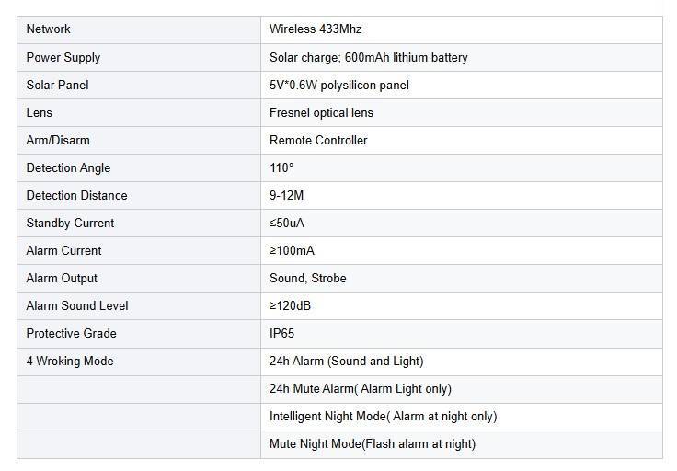Select the Remote Controller value

318,140
